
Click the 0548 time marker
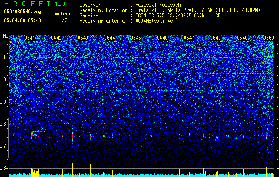[x=216, y=38]
